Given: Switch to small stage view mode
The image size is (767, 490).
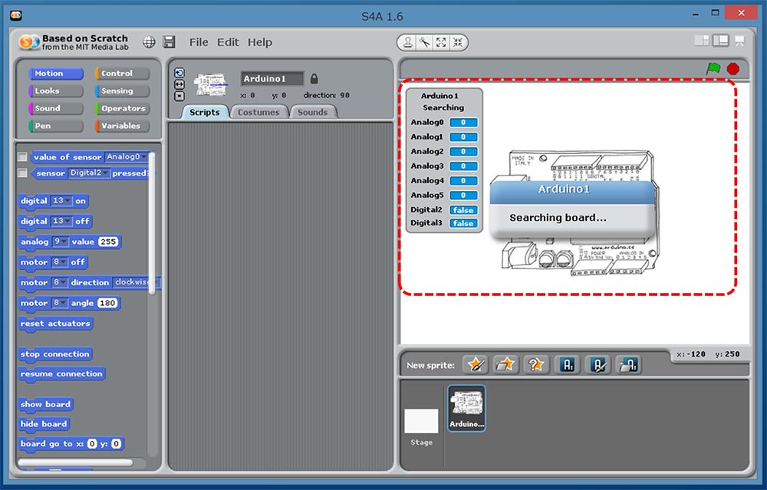Looking at the screenshot, I should pyautogui.click(x=702, y=41).
